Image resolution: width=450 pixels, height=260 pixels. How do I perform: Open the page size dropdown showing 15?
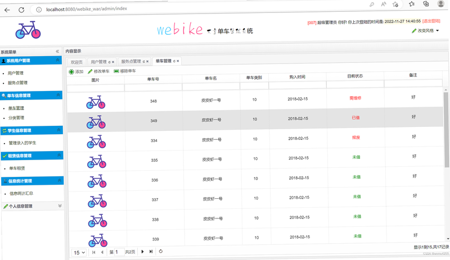79,253
